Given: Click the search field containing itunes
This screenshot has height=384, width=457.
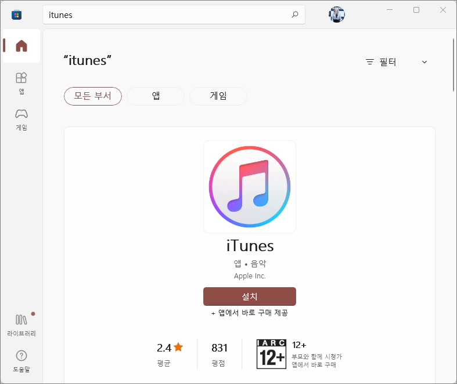Looking at the screenshot, I should tap(174, 15).
